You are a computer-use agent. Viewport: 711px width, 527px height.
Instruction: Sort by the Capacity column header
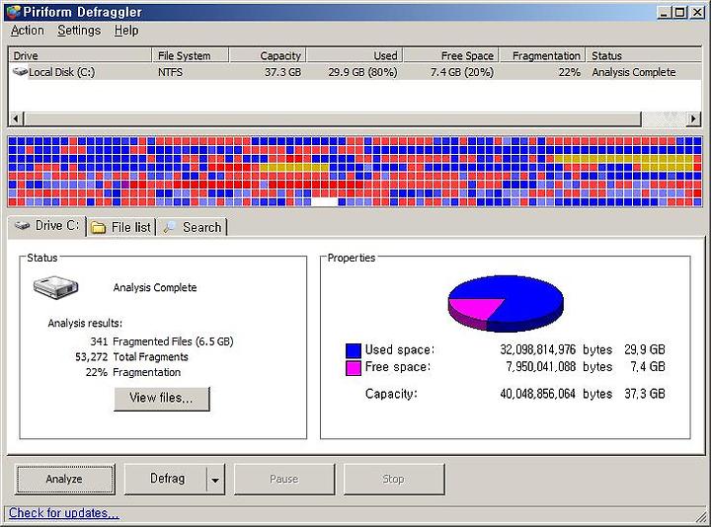pyautogui.click(x=268, y=55)
